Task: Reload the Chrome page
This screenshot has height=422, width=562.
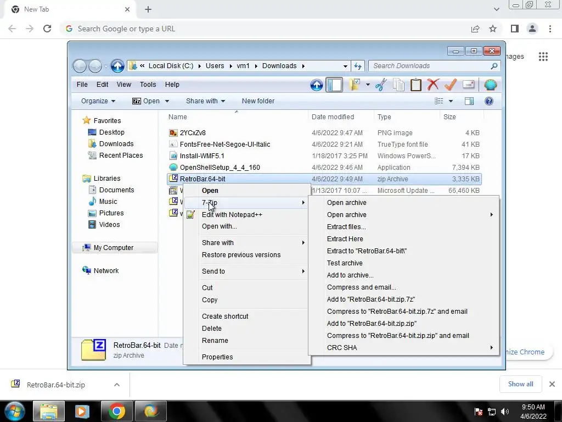Action: pos(47,29)
